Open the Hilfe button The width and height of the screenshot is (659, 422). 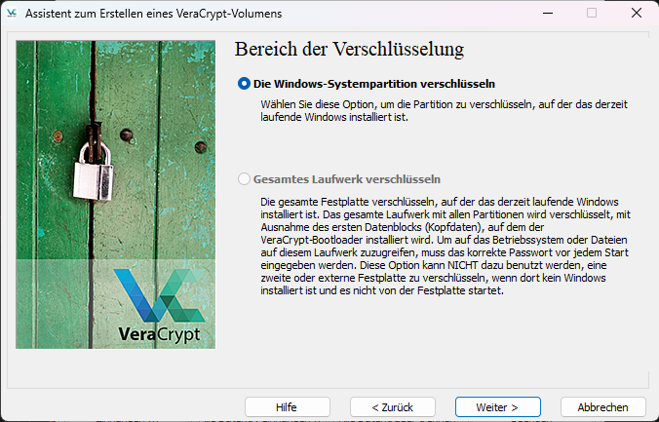click(x=288, y=407)
